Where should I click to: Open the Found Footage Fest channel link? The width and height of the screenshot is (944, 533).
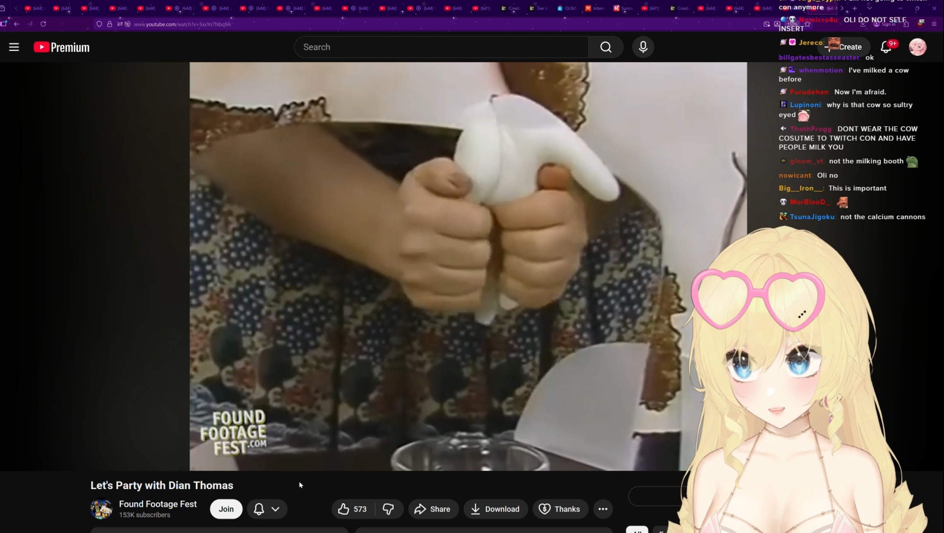pos(158,504)
